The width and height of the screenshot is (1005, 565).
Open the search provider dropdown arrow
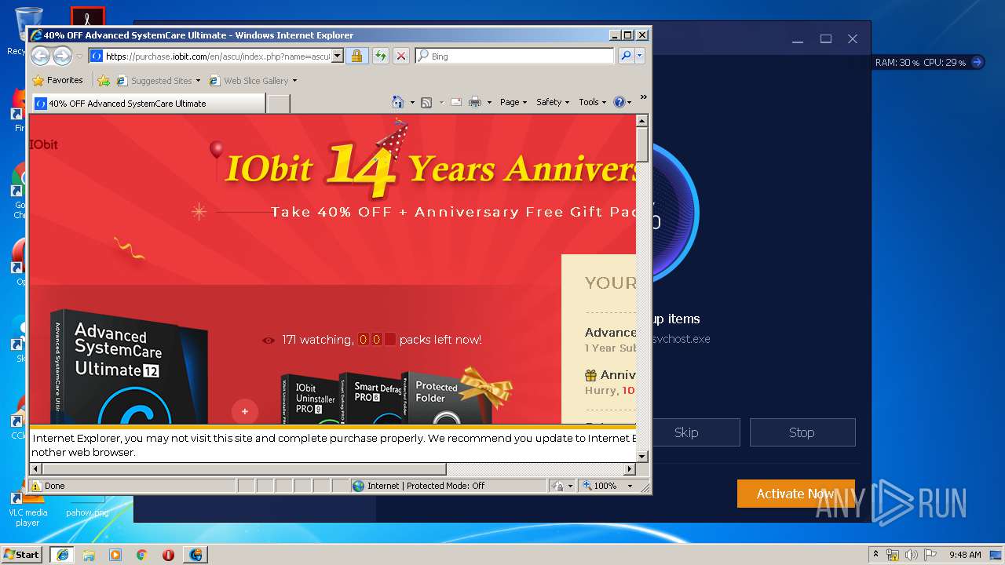pyautogui.click(x=640, y=56)
